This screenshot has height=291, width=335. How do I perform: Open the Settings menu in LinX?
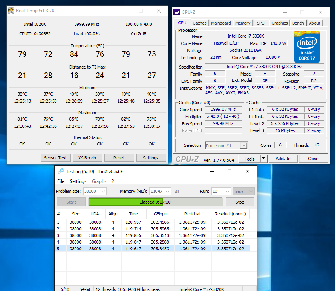click(x=78, y=181)
